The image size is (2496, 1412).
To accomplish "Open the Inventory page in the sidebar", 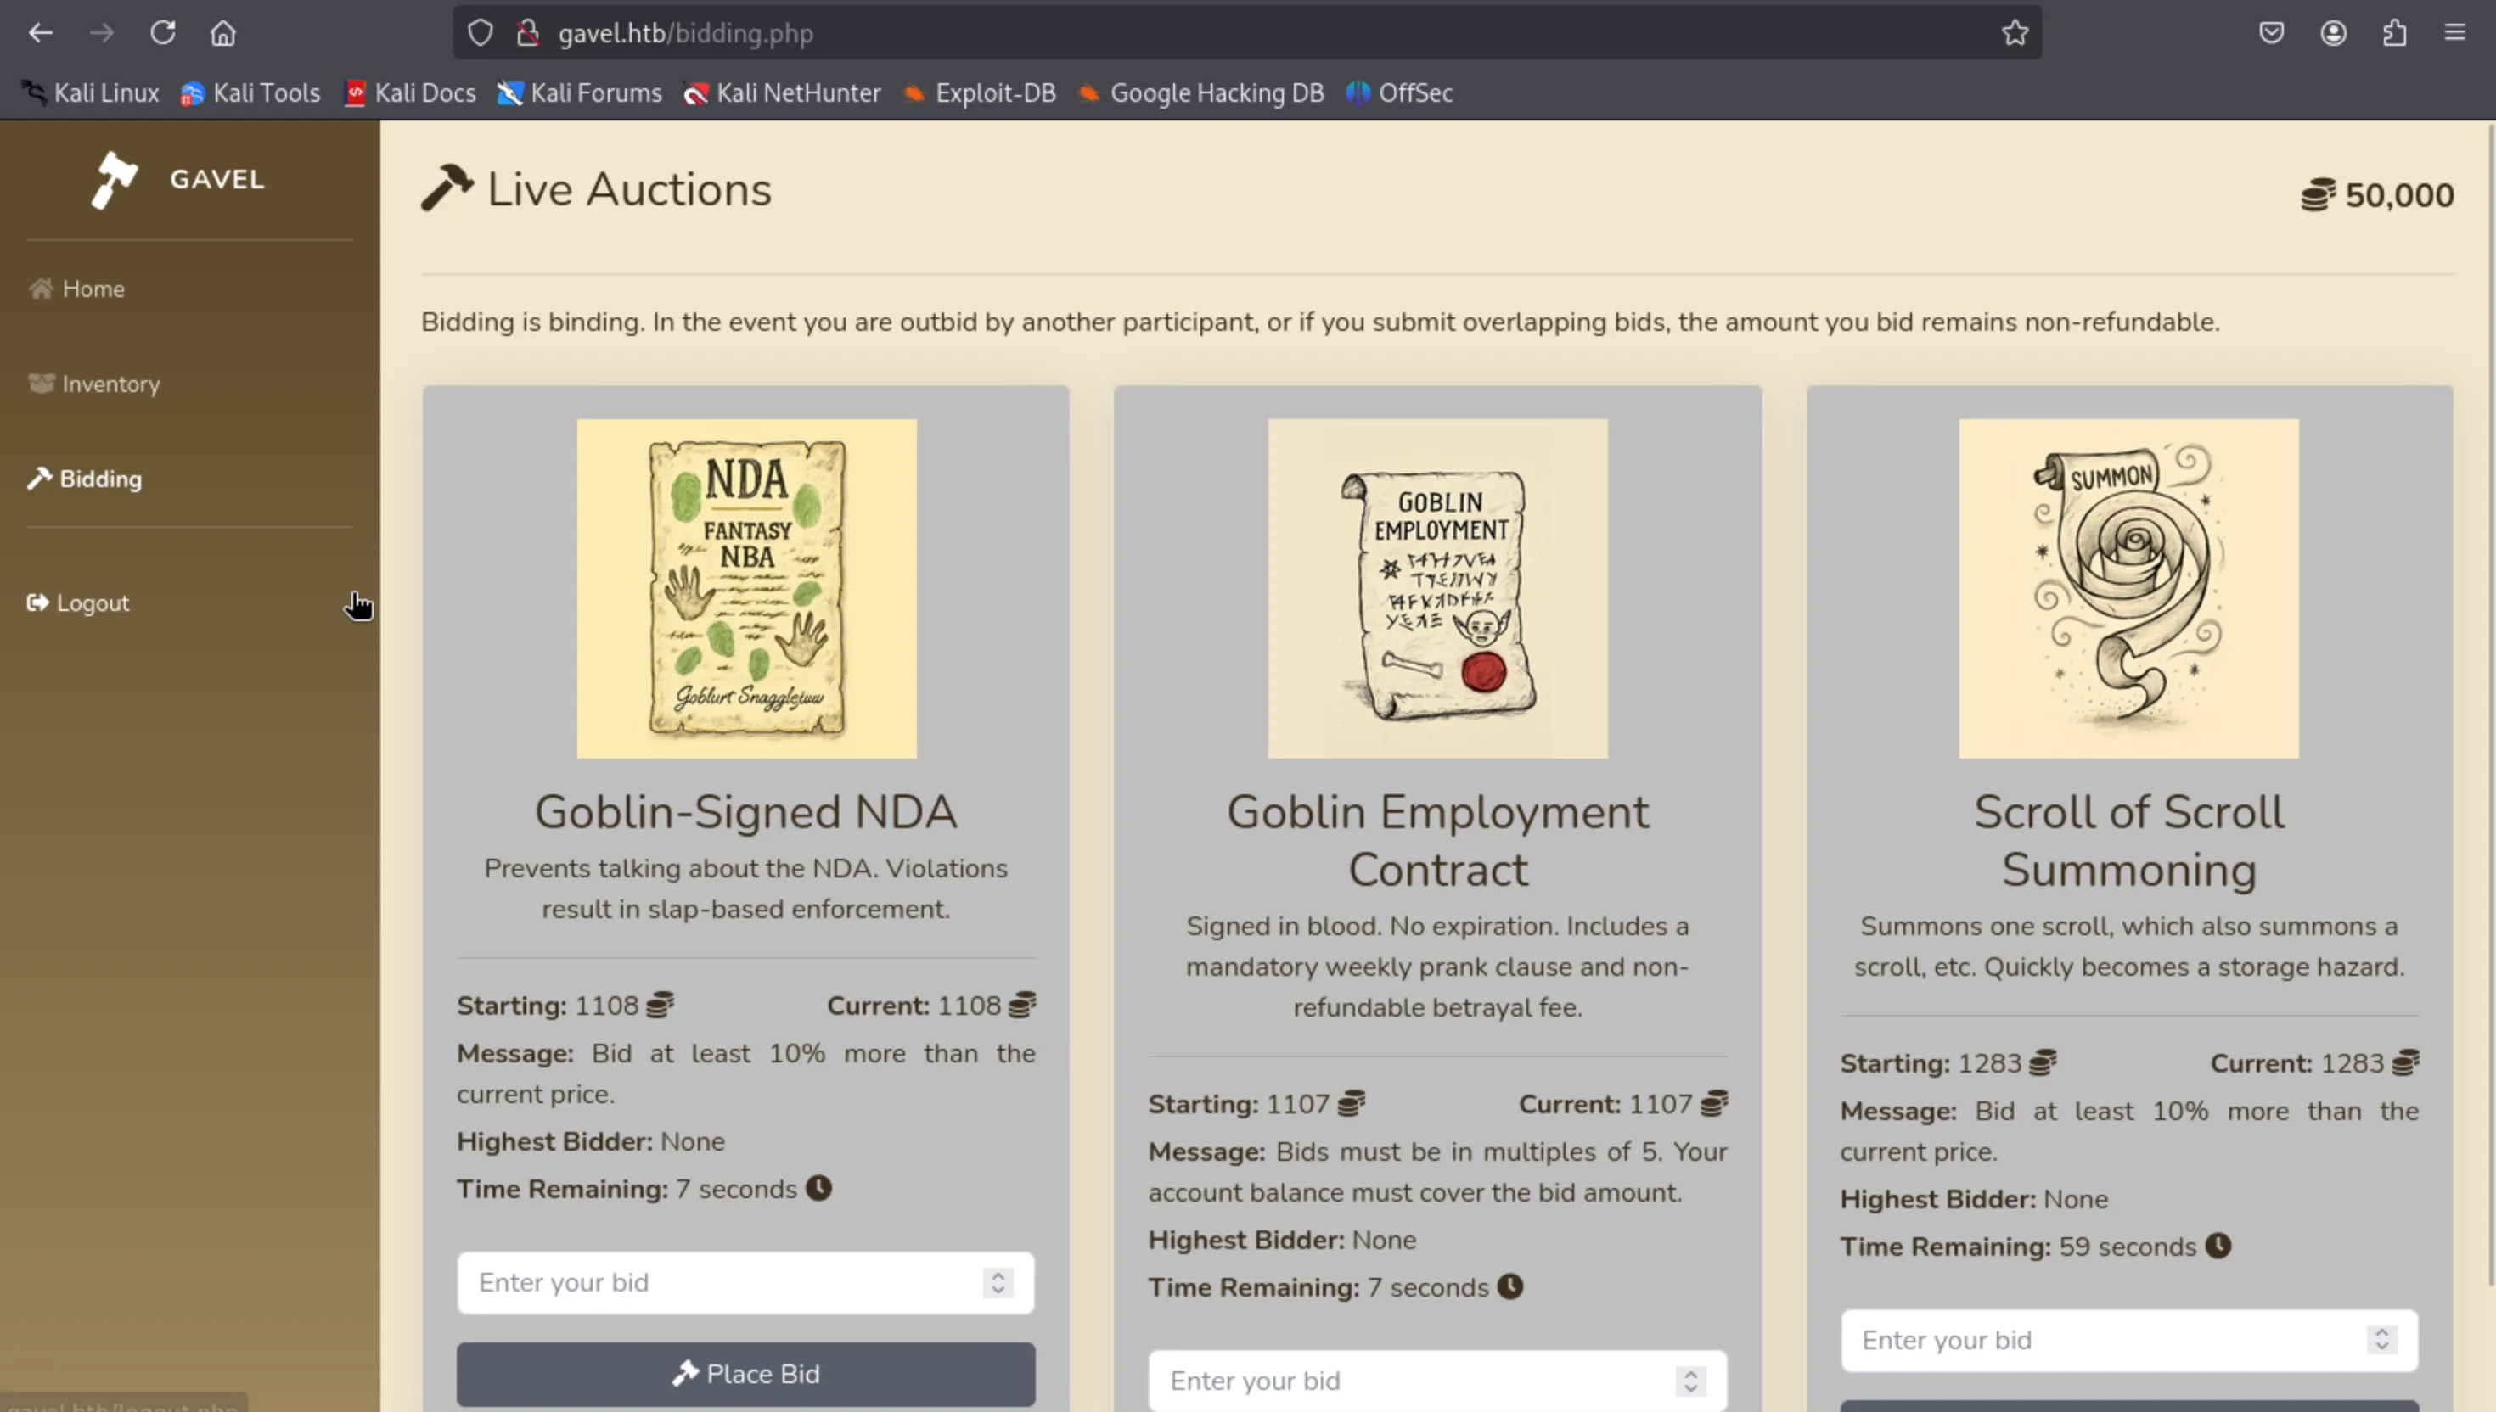I will pyautogui.click(x=110, y=384).
